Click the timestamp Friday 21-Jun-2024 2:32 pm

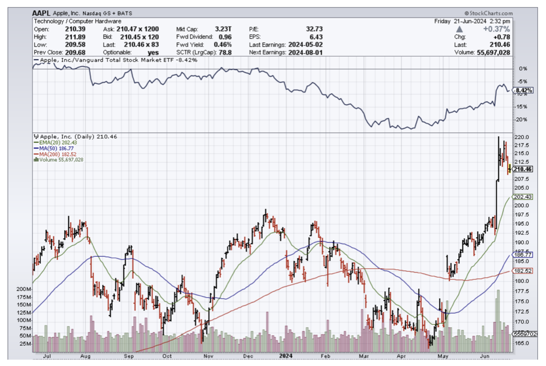(x=472, y=21)
